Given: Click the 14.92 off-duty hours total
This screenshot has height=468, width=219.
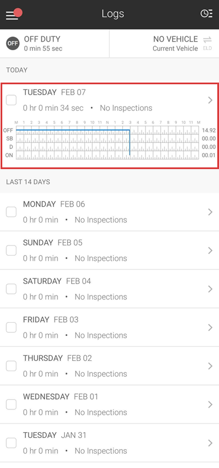Looking at the screenshot, I should (x=209, y=130).
